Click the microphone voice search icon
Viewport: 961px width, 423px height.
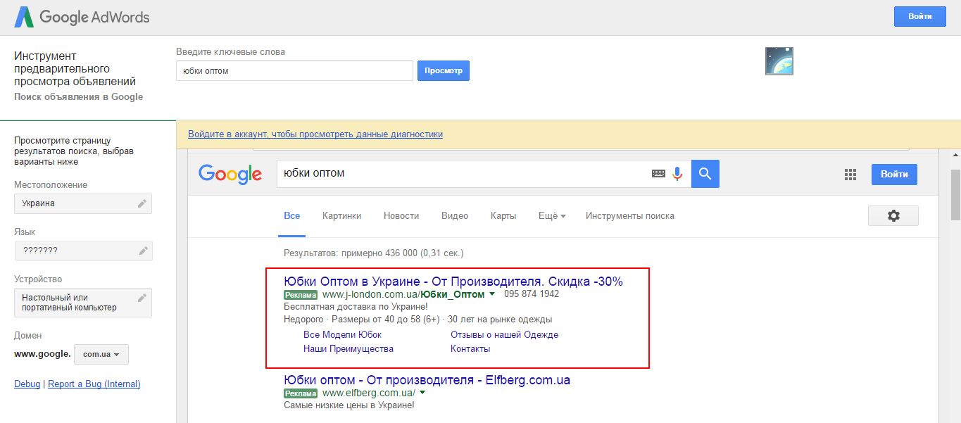pos(678,173)
